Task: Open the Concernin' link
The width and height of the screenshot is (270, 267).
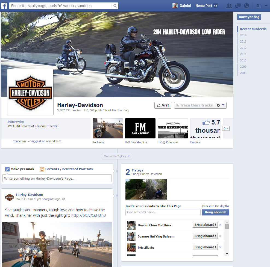Action: click(x=19, y=141)
